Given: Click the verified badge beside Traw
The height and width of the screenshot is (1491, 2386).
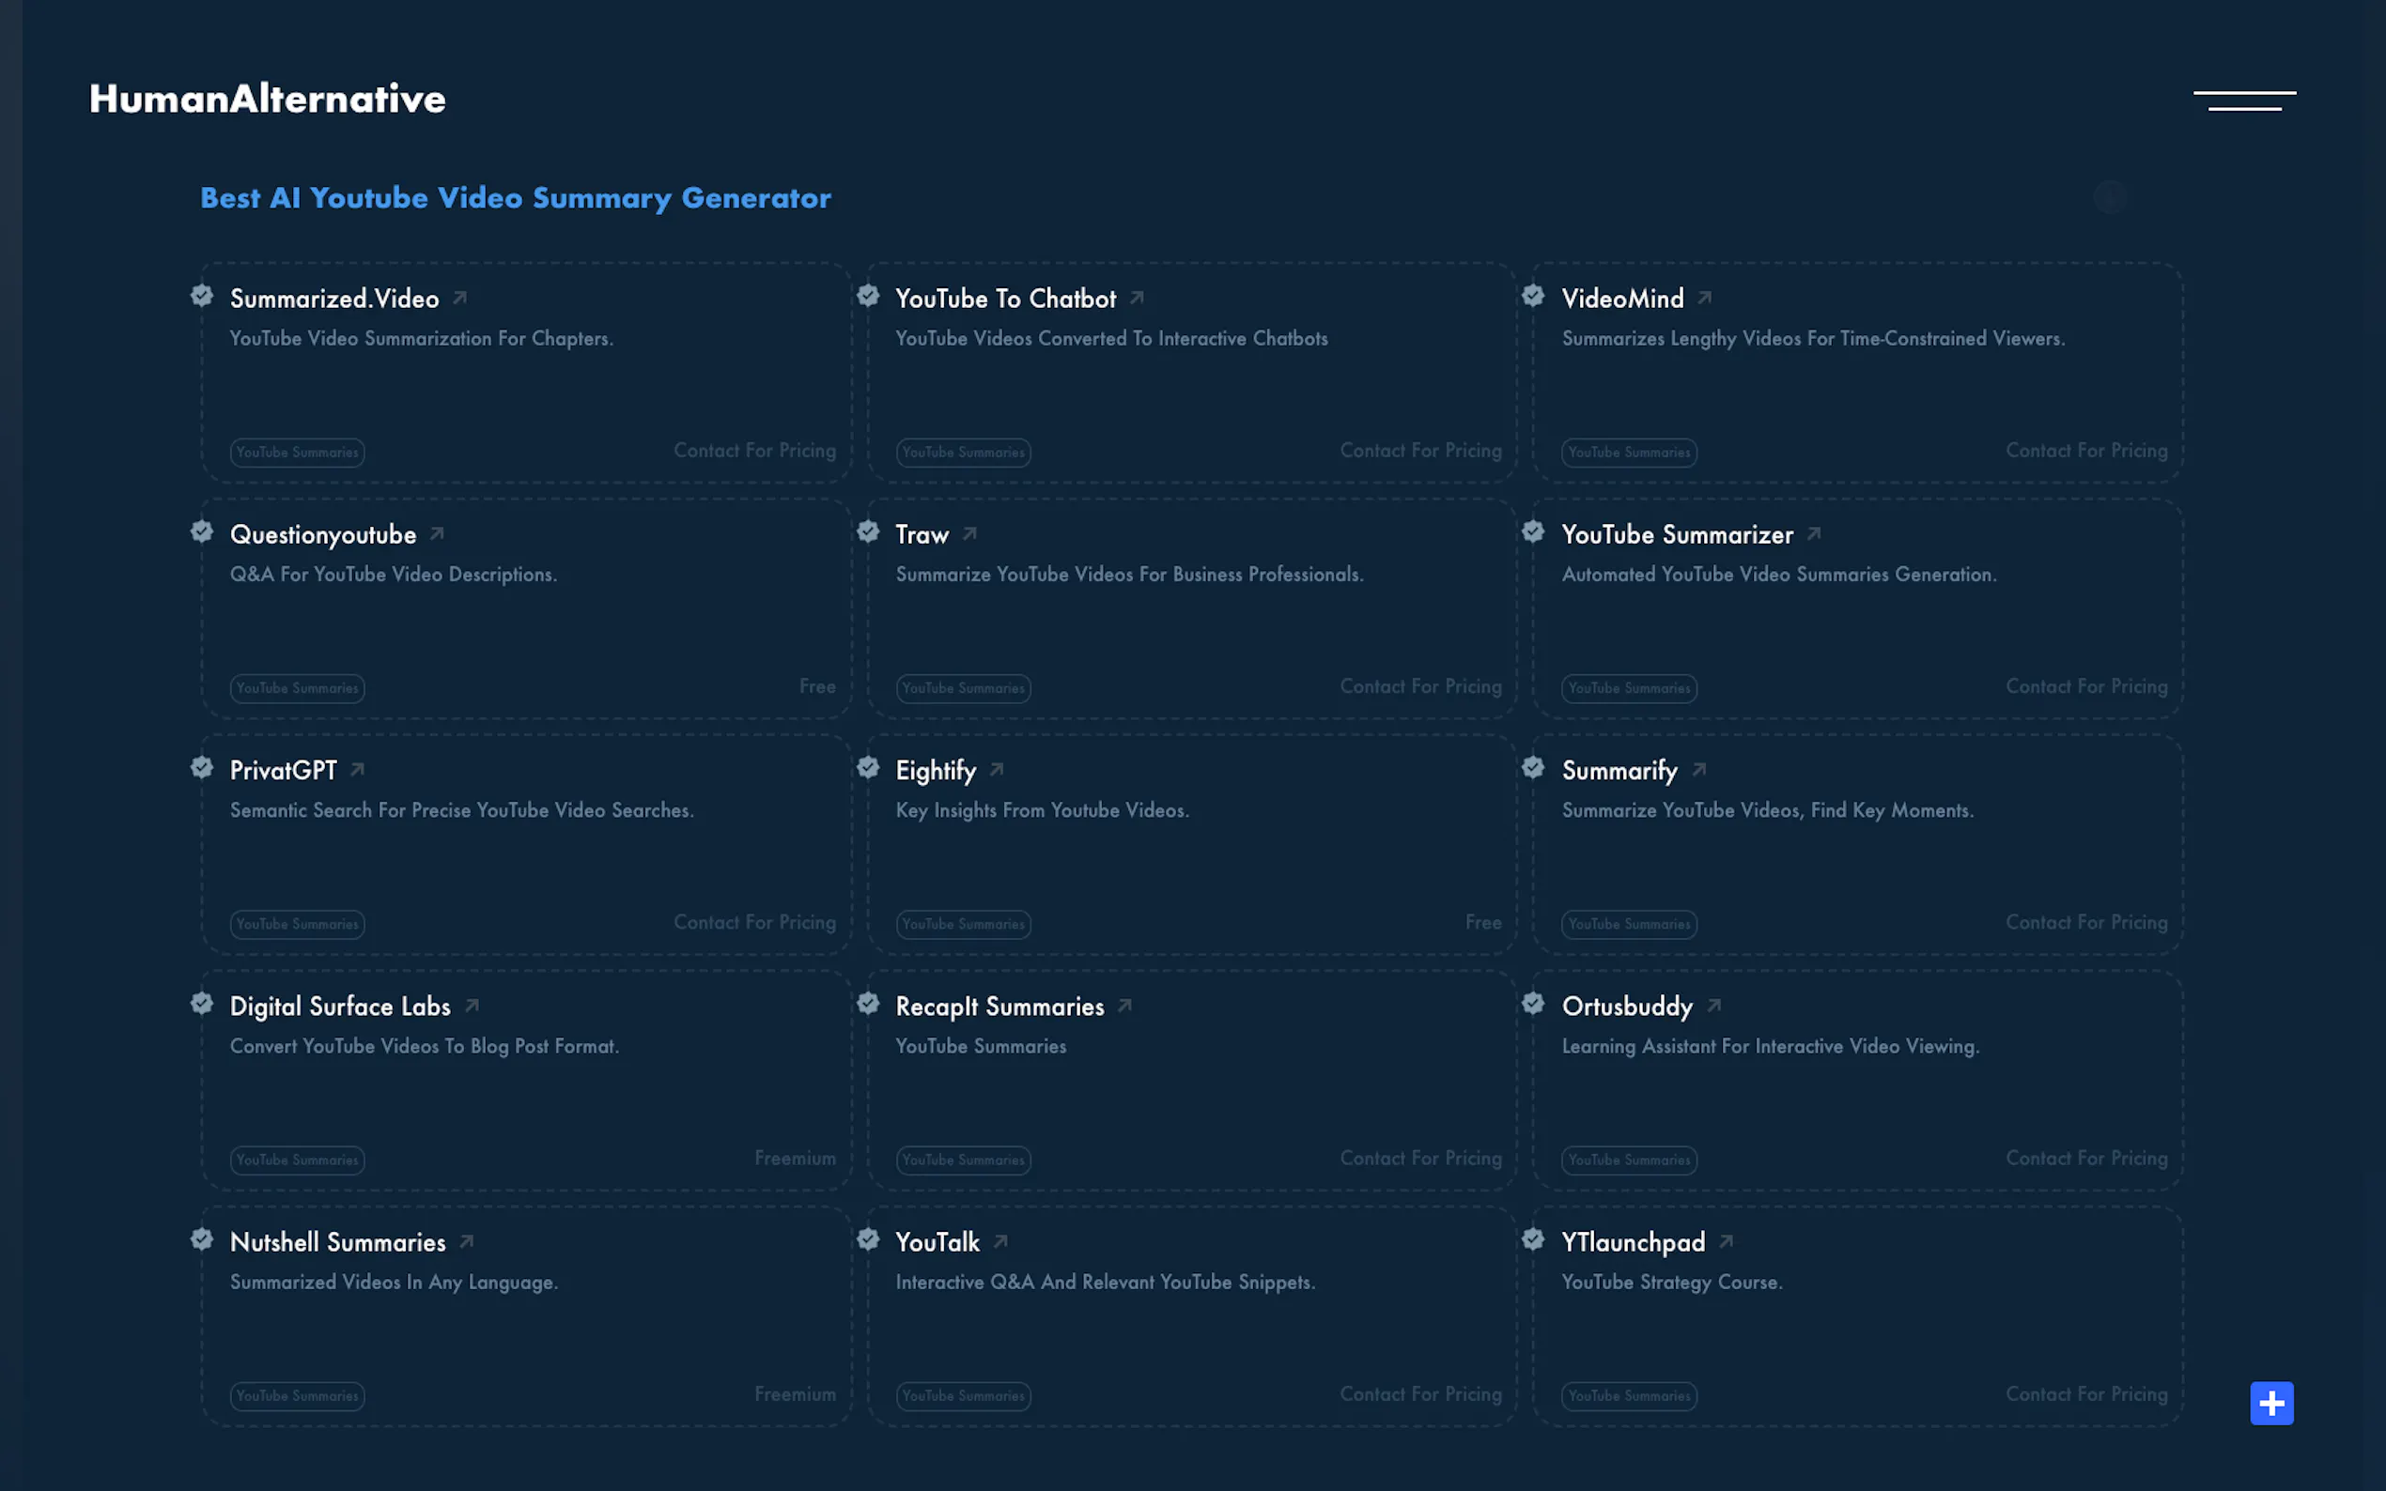Looking at the screenshot, I should pyautogui.click(x=868, y=532).
